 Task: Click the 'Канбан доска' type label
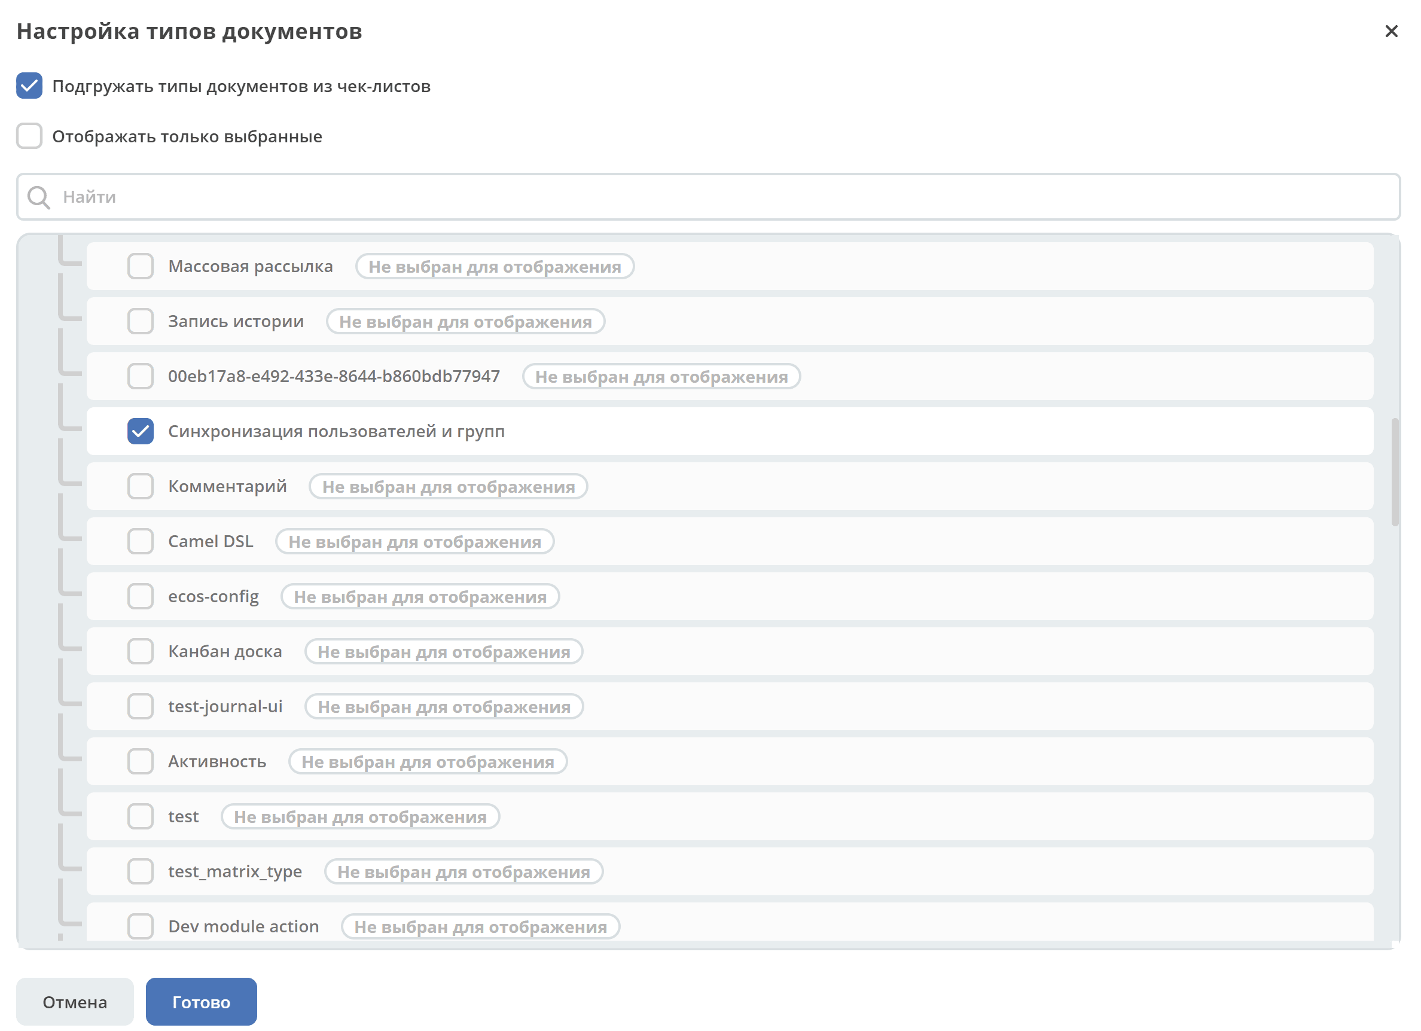coord(225,651)
